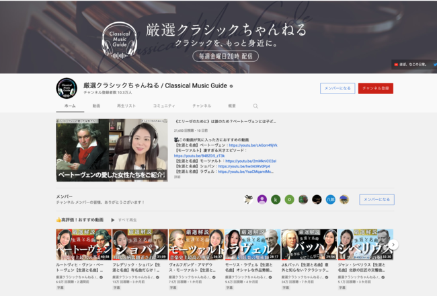The image size is (437, 296).
Task: Open title モーリス・ラヴェル
Action: point(249,267)
